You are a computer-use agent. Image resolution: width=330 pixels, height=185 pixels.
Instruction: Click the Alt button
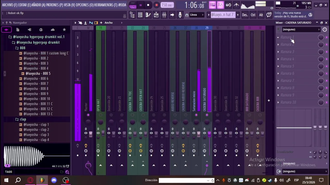261,15
